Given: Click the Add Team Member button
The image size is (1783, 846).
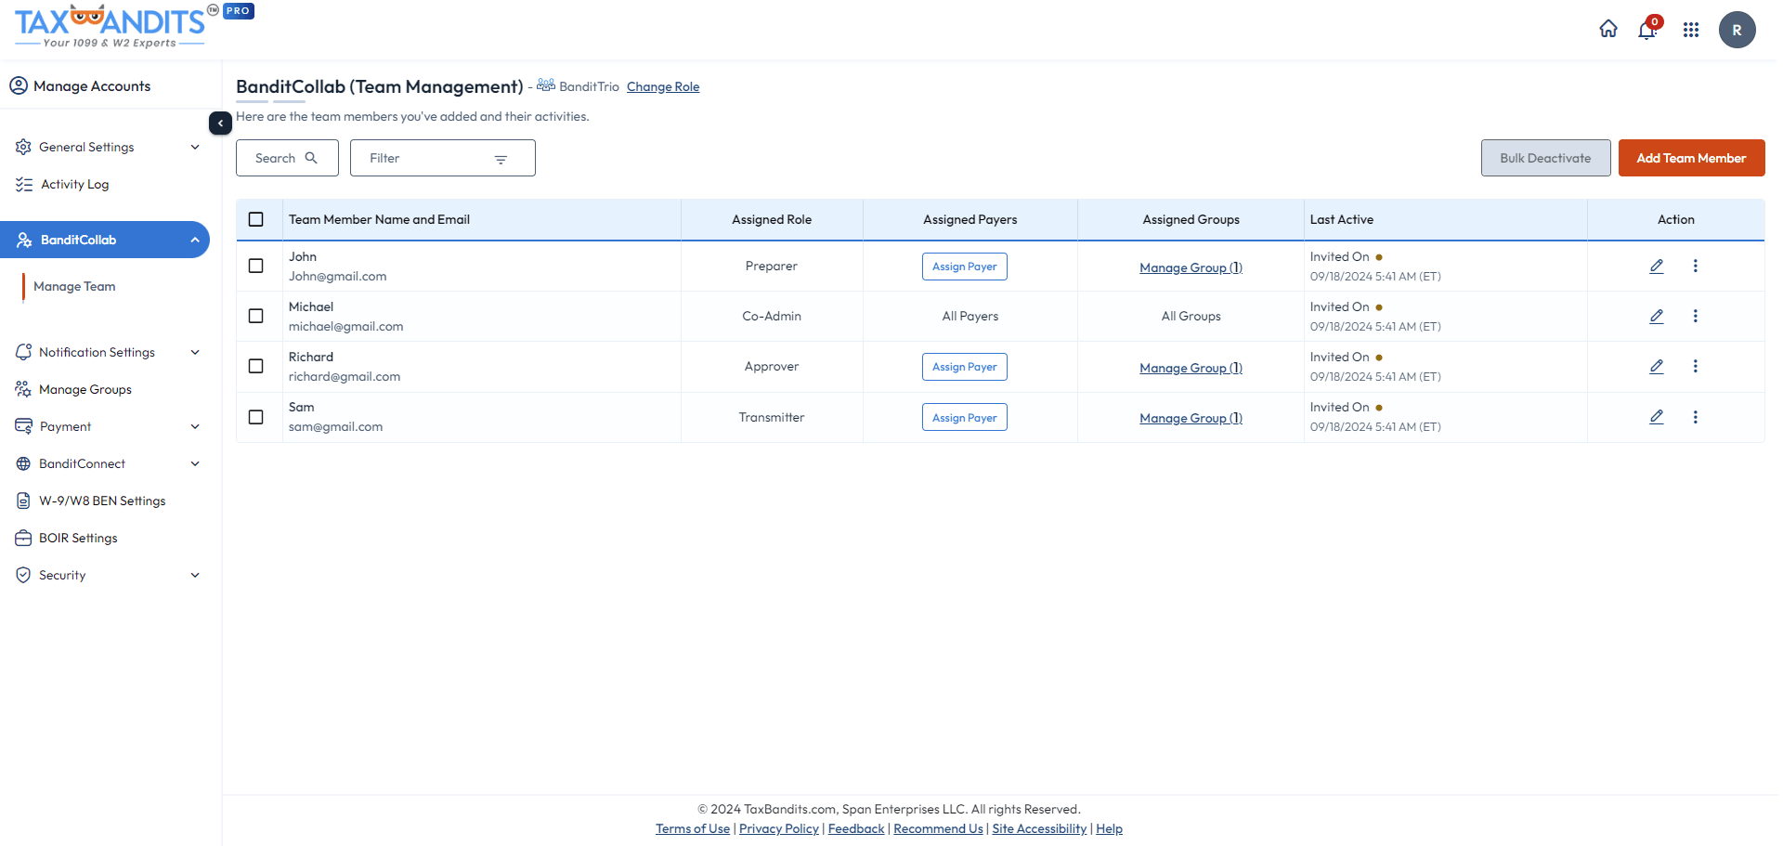Looking at the screenshot, I should tap(1691, 158).
